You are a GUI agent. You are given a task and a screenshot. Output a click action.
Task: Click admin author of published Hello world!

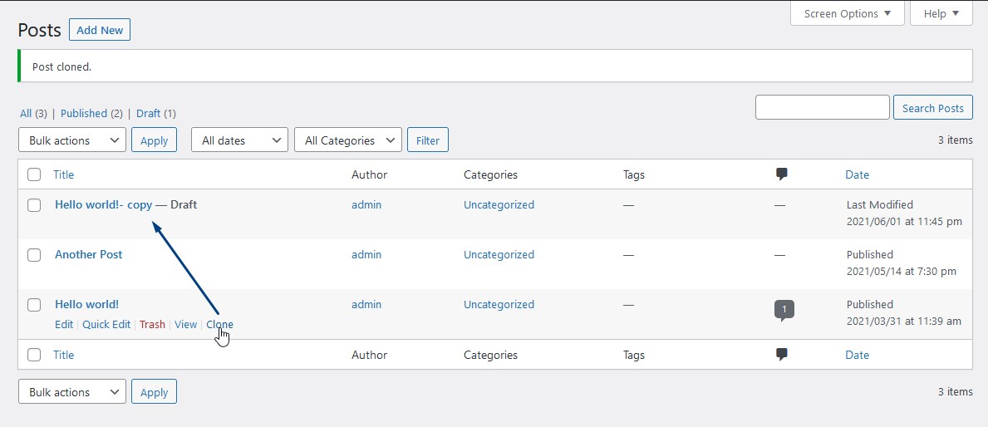[x=366, y=304]
